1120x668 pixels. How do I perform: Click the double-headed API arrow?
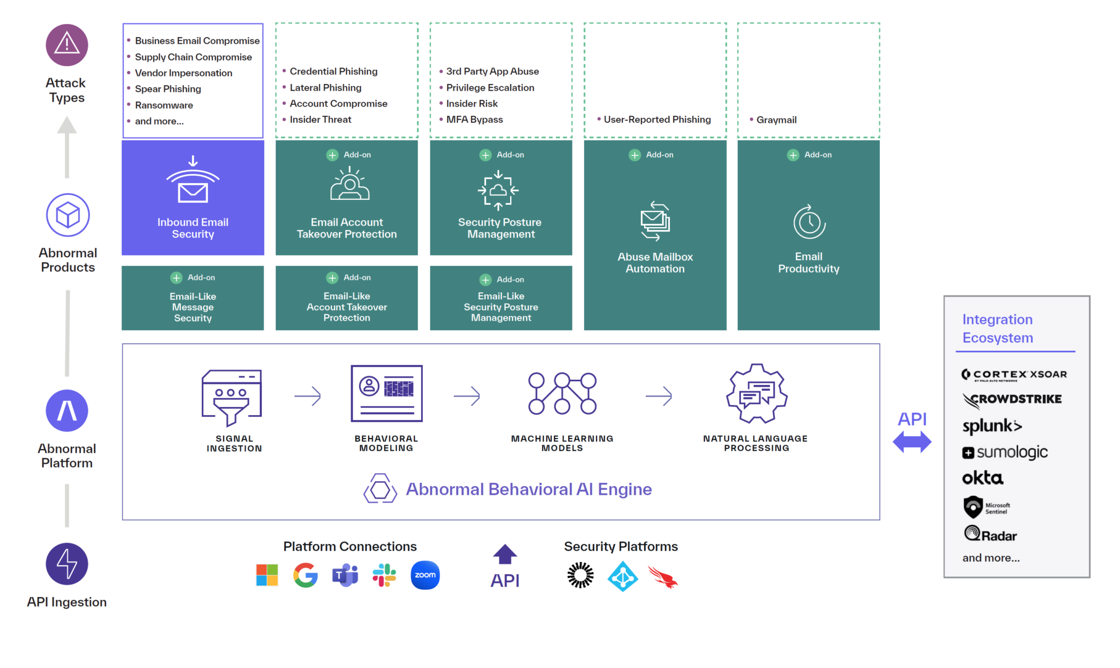pos(912,442)
